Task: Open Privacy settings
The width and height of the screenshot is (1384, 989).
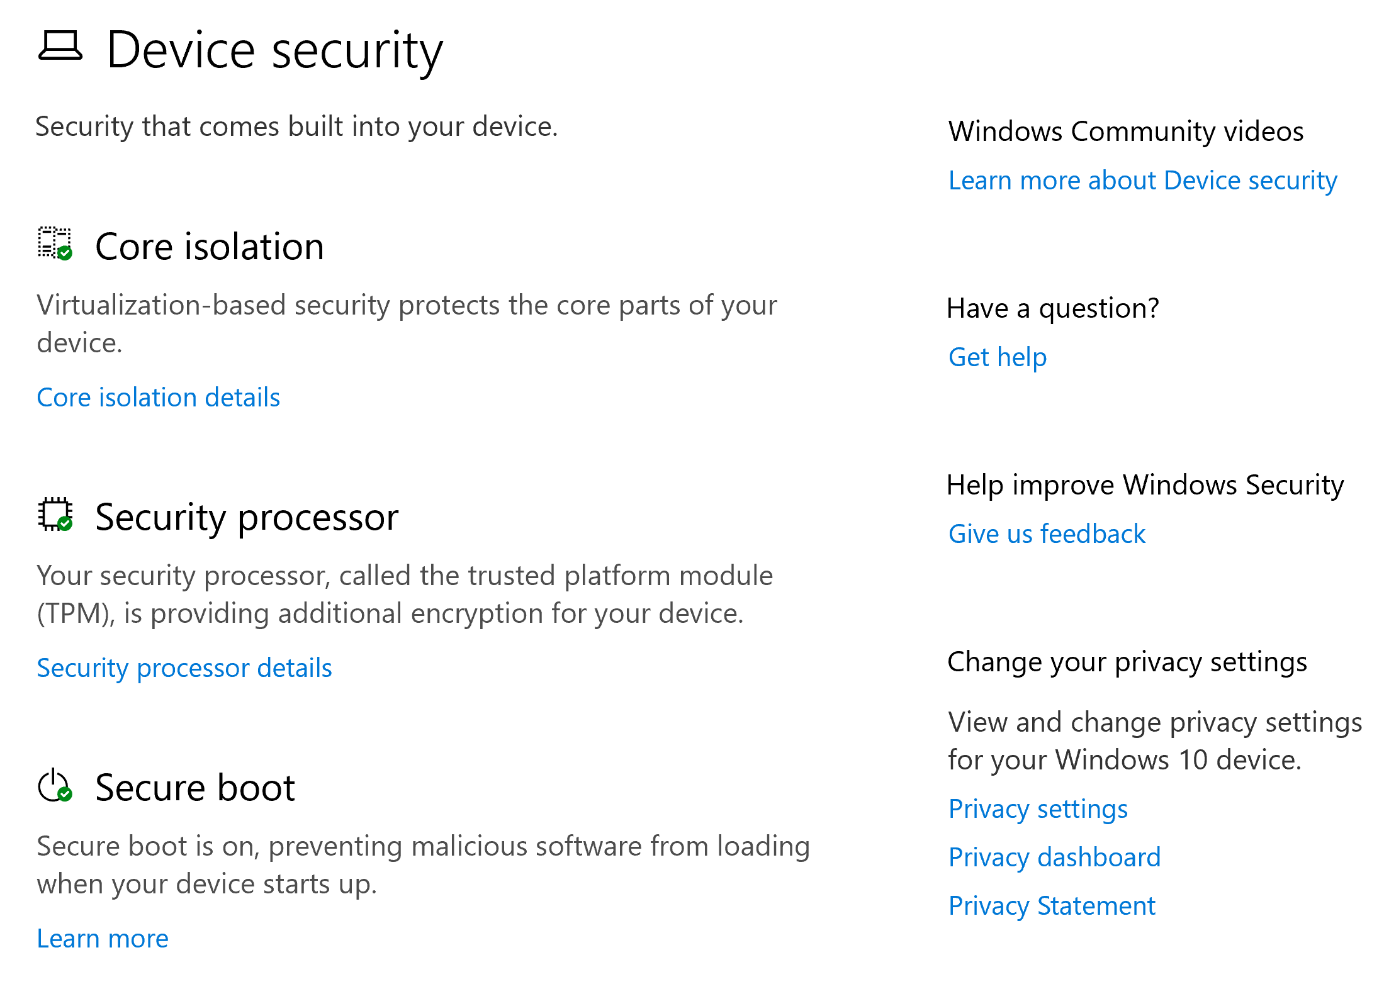Action: tap(1038, 809)
